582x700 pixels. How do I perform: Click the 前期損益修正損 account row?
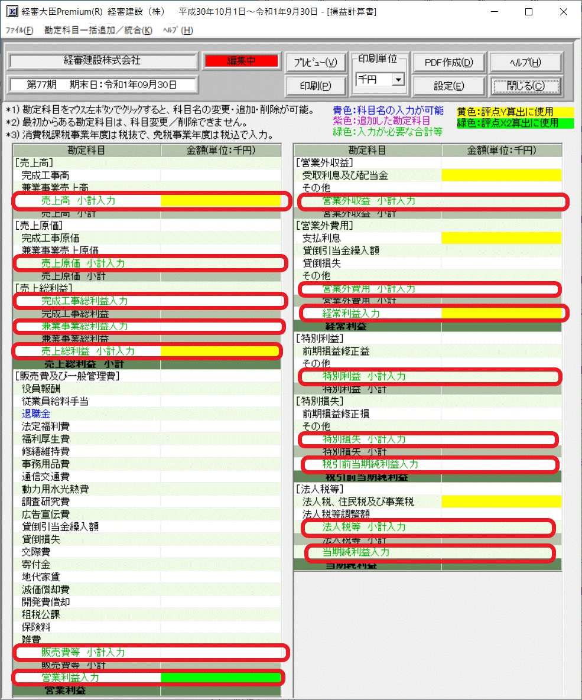click(427, 414)
